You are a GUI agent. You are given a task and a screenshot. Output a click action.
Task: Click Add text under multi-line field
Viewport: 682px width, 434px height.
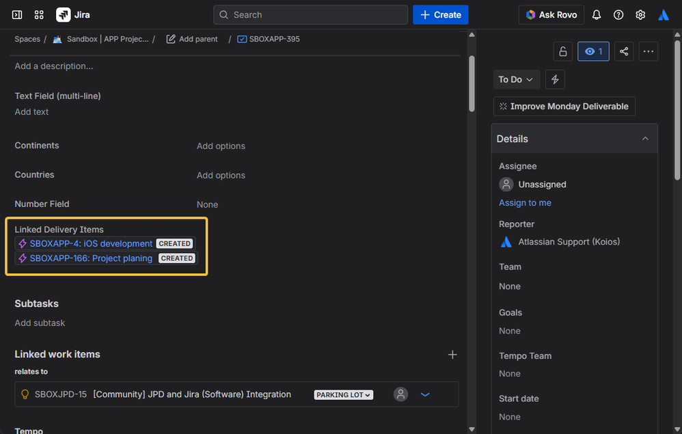(x=31, y=112)
